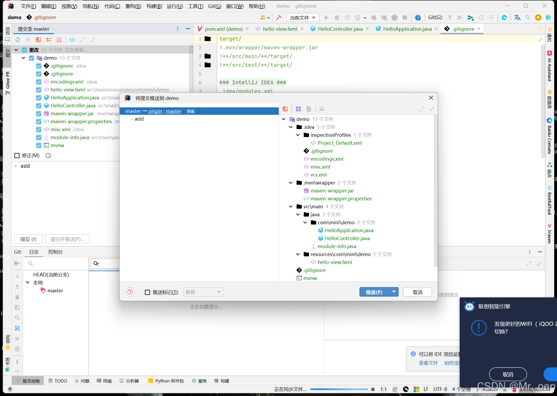Click the commit message history clock icon
This screenshot has height=396, width=557.
[x=48, y=156]
